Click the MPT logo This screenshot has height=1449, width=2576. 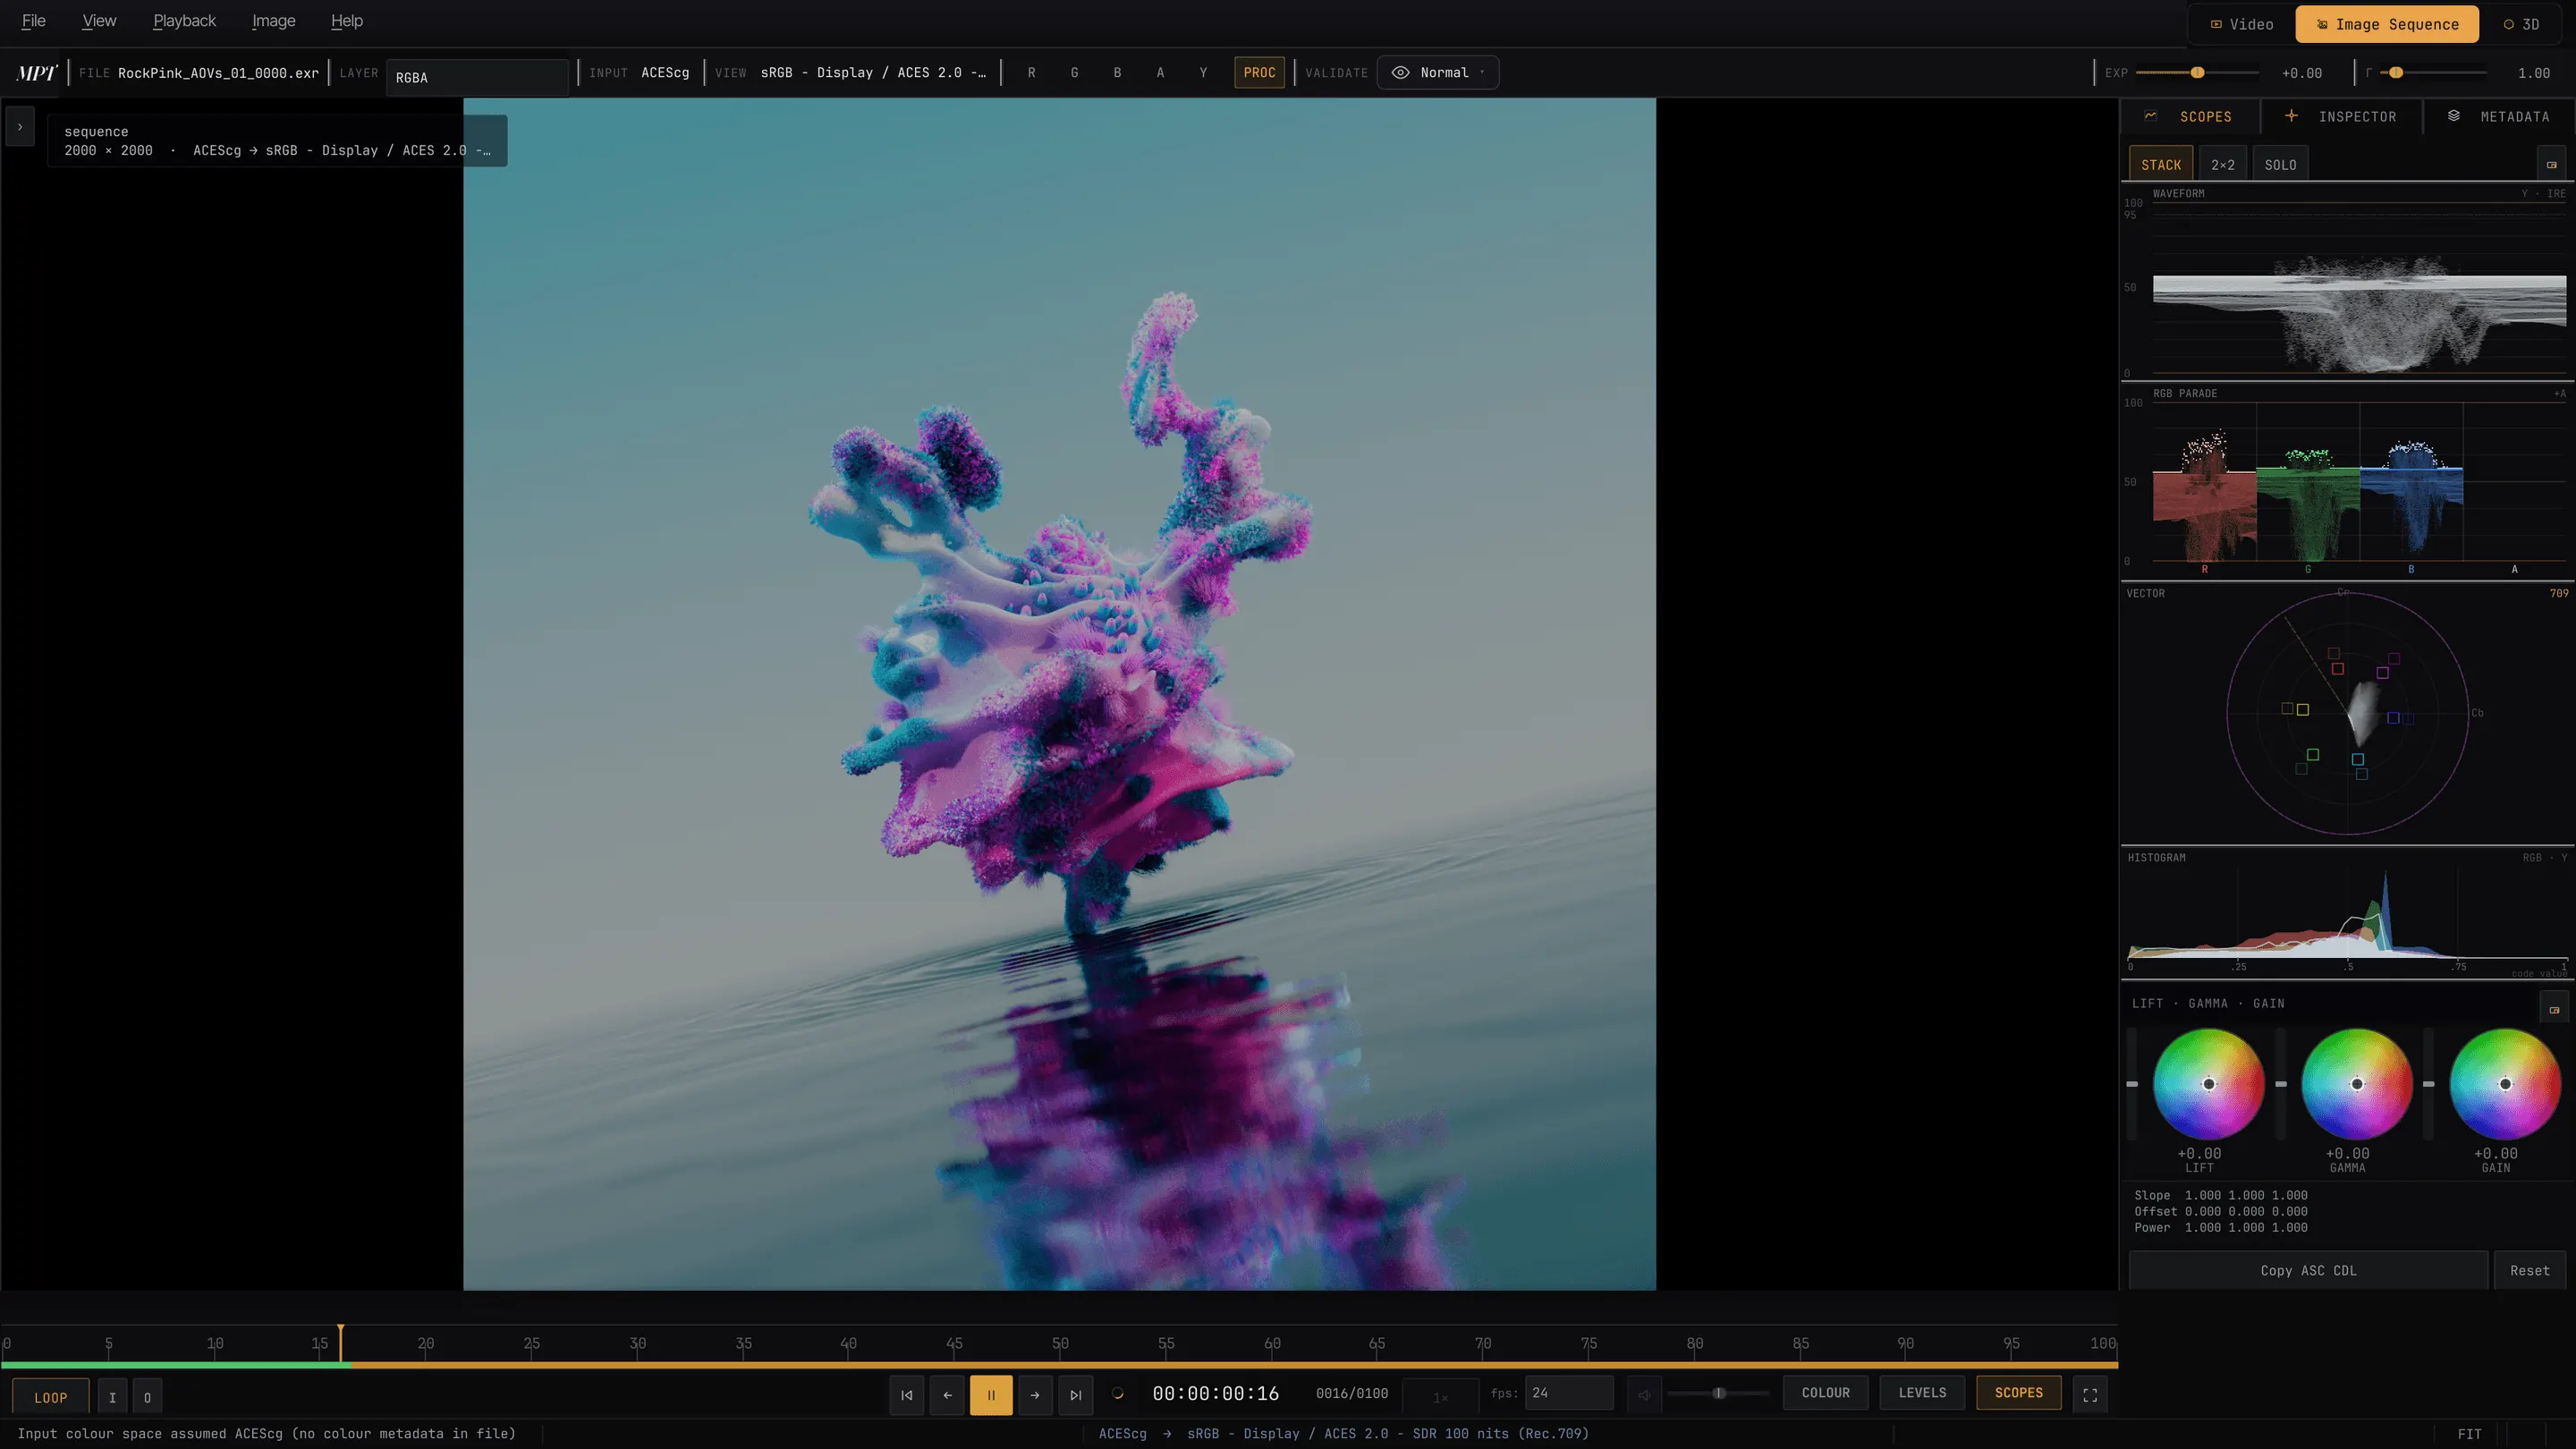[37, 73]
